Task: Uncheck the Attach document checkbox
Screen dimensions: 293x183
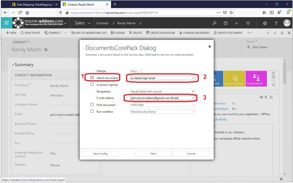Action: click(92, 78)
